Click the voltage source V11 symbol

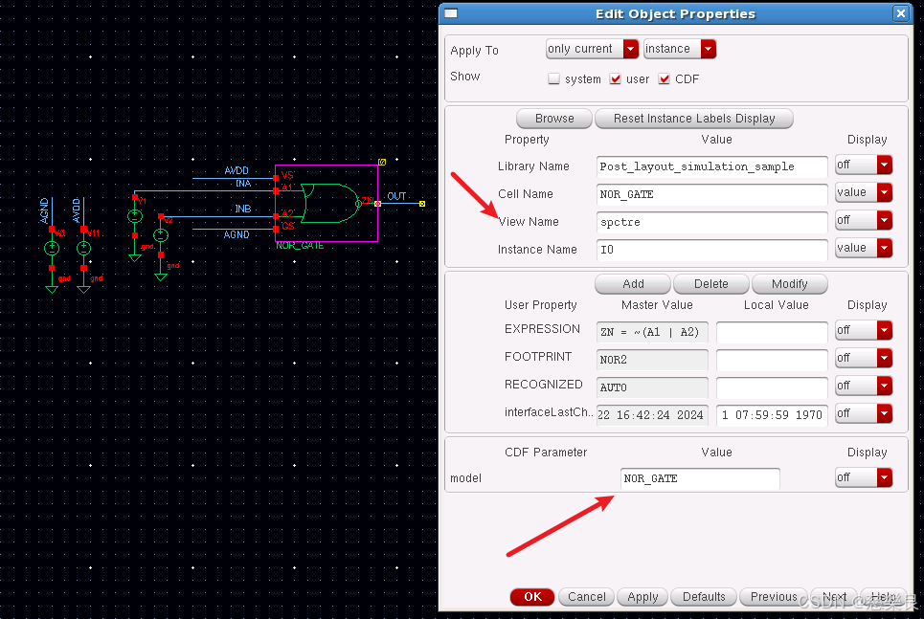click(x=83, y=249)
